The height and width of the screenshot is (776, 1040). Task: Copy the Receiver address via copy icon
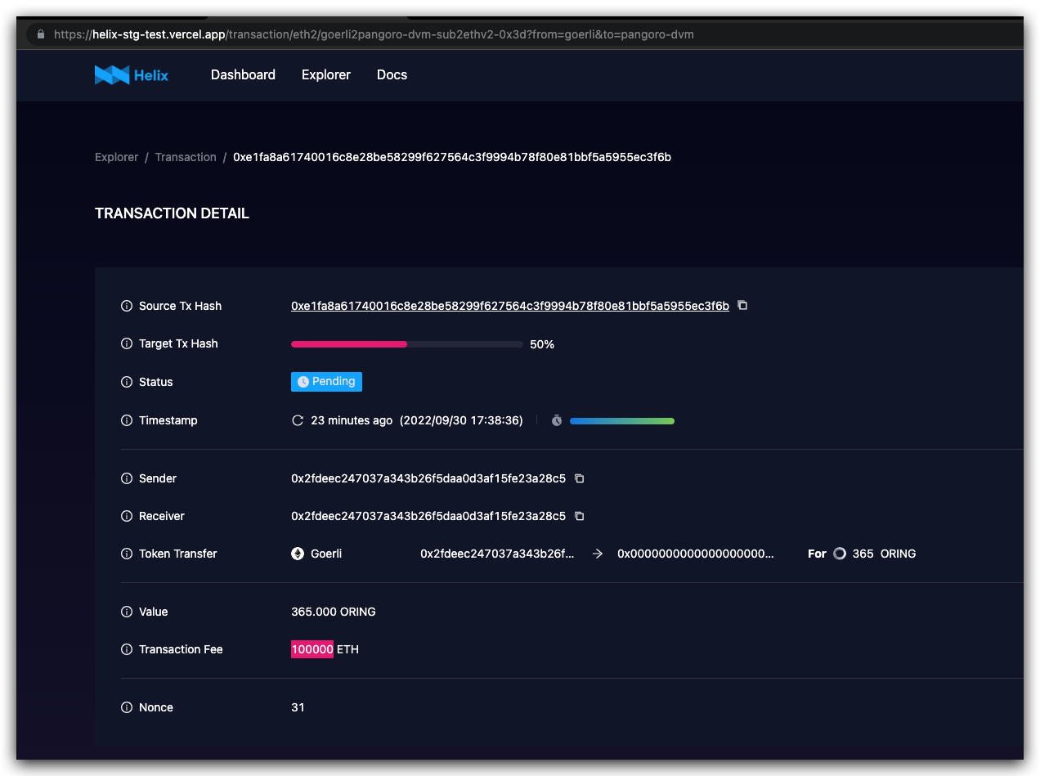[x=579, y=516]
